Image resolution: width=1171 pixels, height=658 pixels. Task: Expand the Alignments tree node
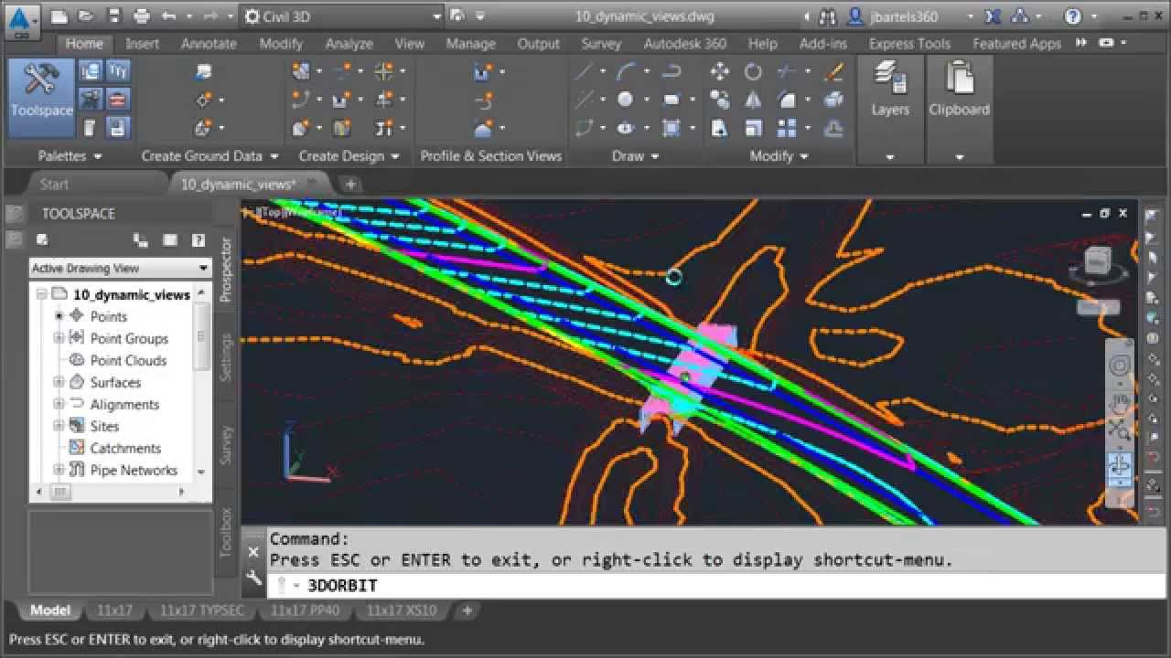[59, 404]
